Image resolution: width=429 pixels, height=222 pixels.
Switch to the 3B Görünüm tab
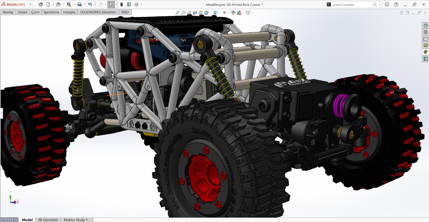click(48, 220)
